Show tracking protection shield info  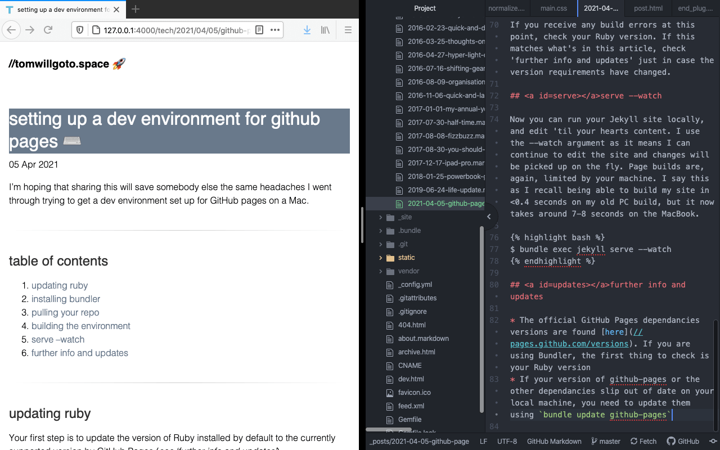coord(79,30)
